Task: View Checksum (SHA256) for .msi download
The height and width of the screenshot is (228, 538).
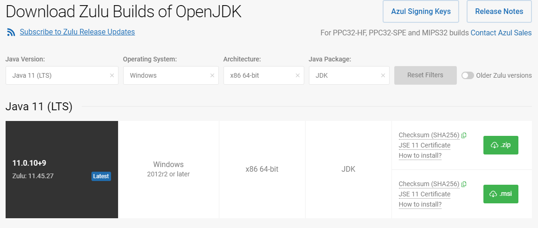Action: point(429,184)
